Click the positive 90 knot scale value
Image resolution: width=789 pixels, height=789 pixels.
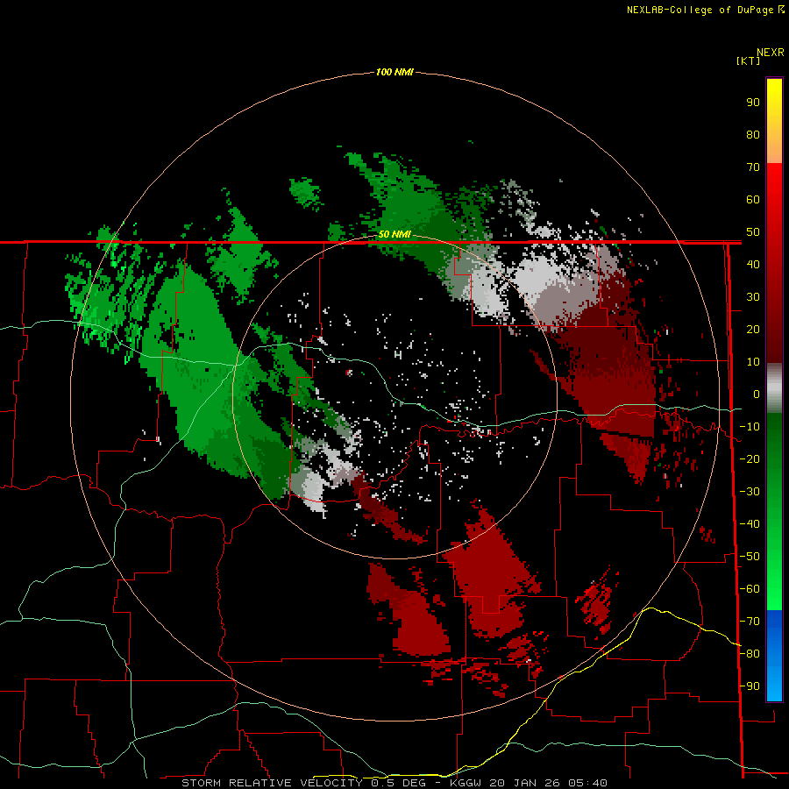pos(753,103)
